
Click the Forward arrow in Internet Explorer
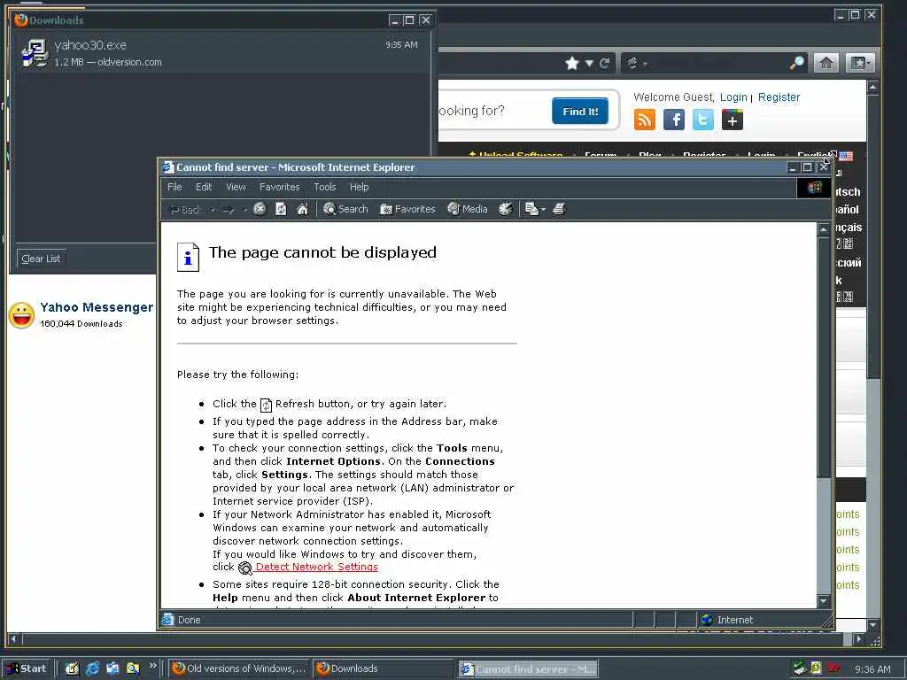pos(228,209)
